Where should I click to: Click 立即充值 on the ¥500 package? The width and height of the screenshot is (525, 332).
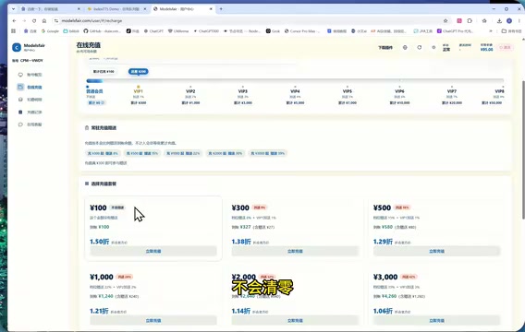pos(436,251)
